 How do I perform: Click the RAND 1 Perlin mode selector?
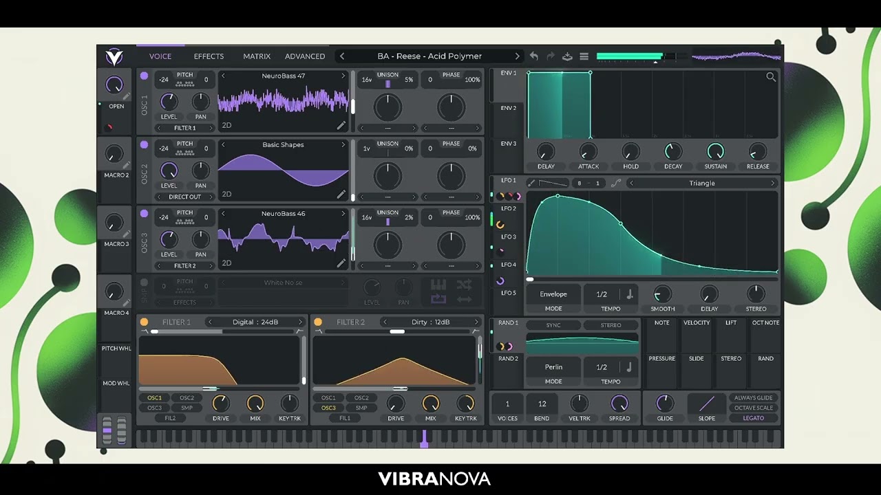coord(553,367)
